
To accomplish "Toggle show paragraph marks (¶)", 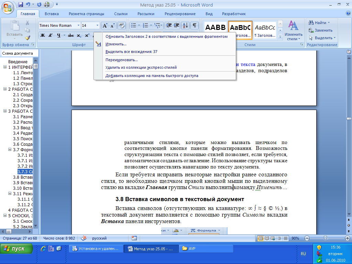I will tap(195, 25).
